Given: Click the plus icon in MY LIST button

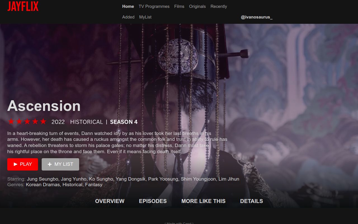Looking at the screenshot, I should pyautogui.click(x=50, y=164).
